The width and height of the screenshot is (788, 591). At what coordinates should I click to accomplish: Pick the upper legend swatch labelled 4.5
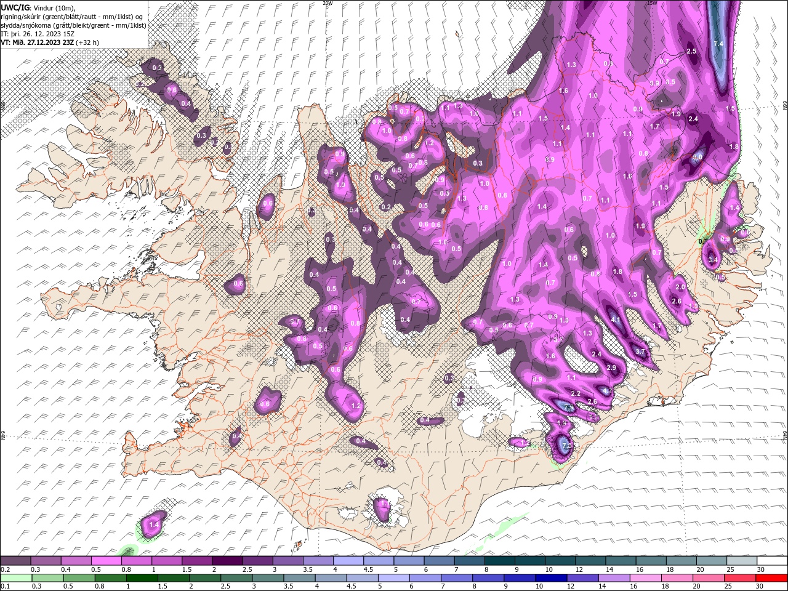pos(379,561)
